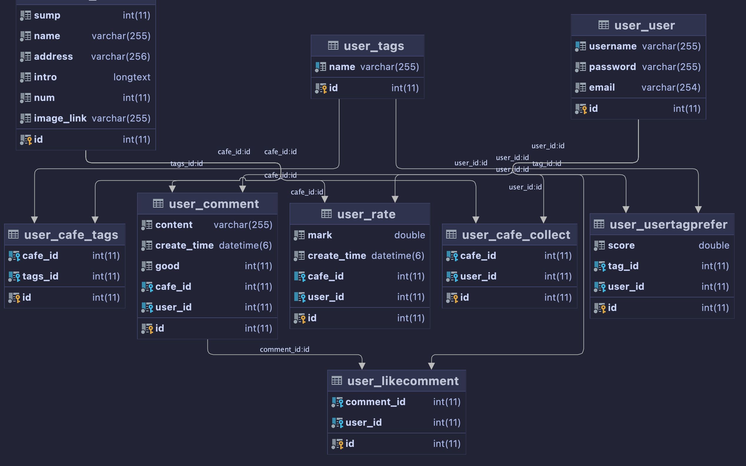Click the comment_id:id relationship label
The image size is (746, 466).
[x=284, y=349]
